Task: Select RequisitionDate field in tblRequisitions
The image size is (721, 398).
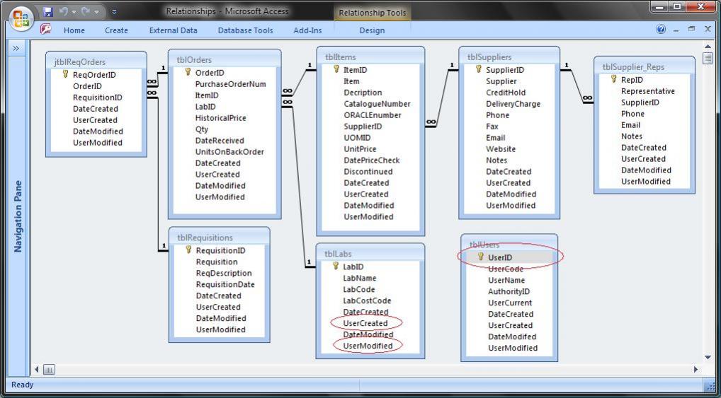Action: [x=225, y=284]
